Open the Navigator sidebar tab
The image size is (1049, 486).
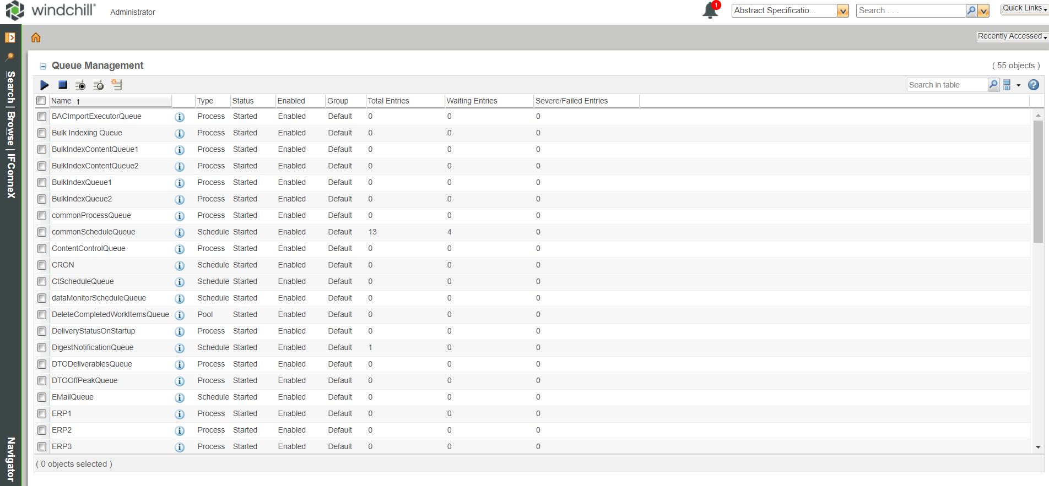(x=10, y=459)
